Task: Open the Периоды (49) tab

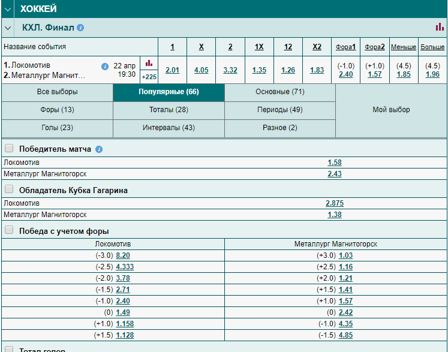Action: pos(279,110)
